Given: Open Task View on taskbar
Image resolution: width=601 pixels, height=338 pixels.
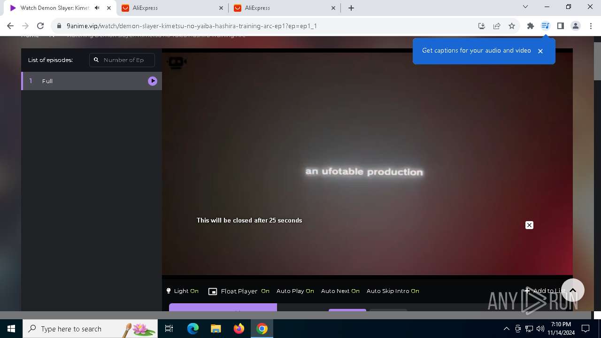Looking at the screenshot, I should click(x=169, y=329).
